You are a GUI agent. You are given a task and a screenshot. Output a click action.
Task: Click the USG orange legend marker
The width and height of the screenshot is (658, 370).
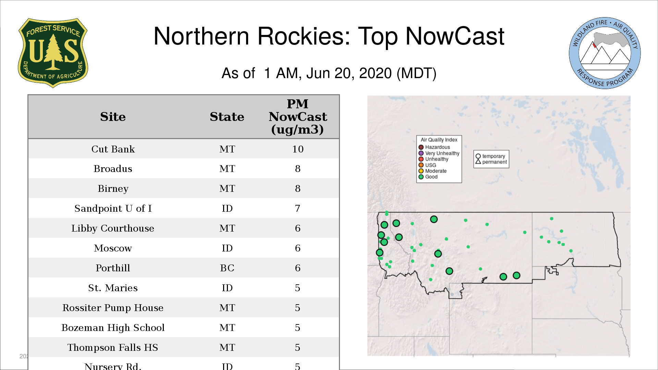421,165
